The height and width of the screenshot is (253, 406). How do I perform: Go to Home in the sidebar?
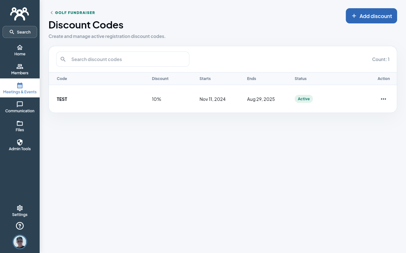pyautogui.click(x=20, y=50)
